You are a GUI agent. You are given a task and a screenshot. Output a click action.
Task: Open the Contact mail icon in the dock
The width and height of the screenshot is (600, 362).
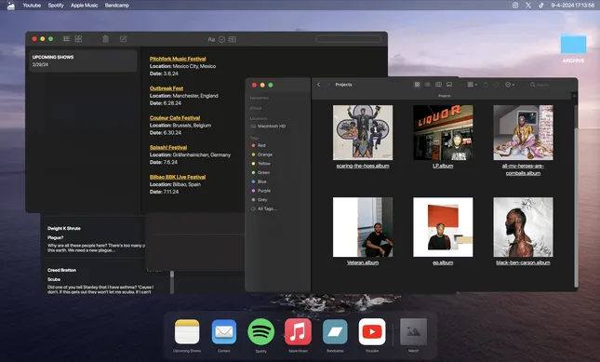224,332
